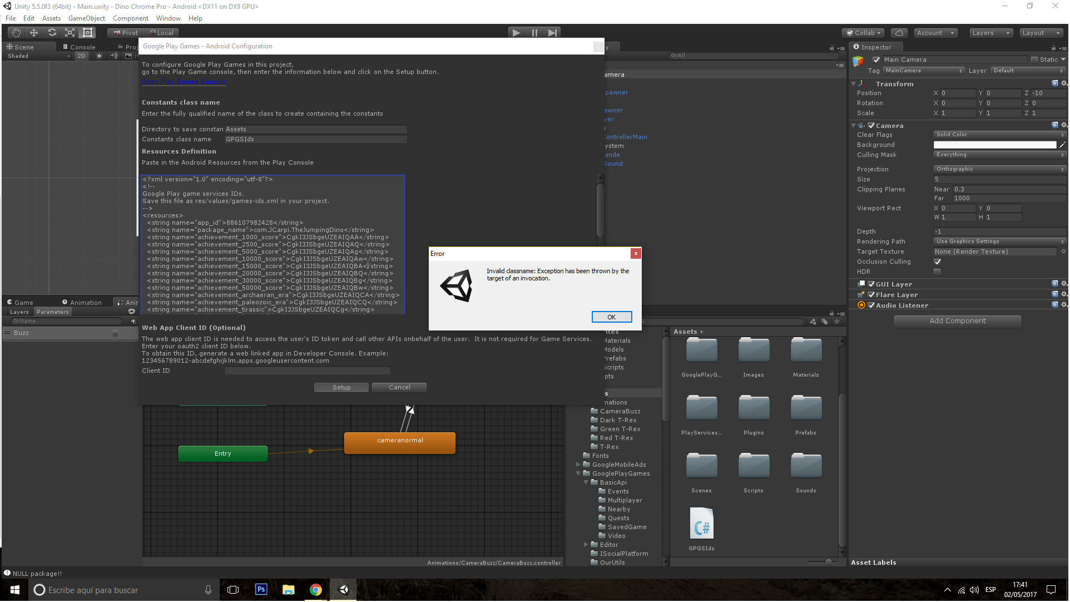The height and width of the screenshot is (602, 1070).
Task: Click Cancel in Android Configuration
Action: [x=399, y=388]
